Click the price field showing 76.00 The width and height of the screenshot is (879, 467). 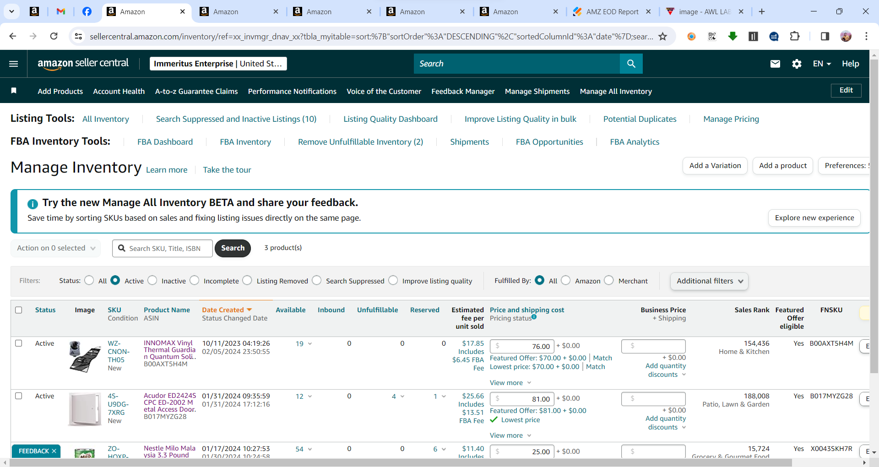[522, 346]
